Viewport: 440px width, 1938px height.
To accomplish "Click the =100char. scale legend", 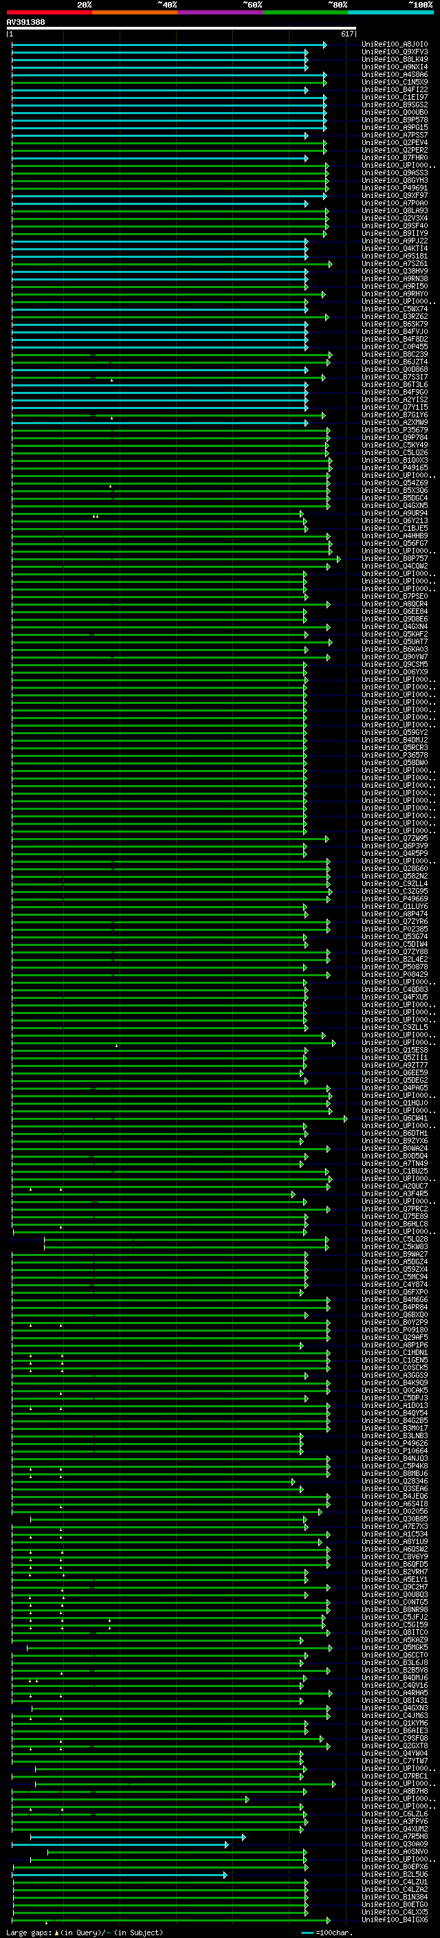I will (326, 1933).
